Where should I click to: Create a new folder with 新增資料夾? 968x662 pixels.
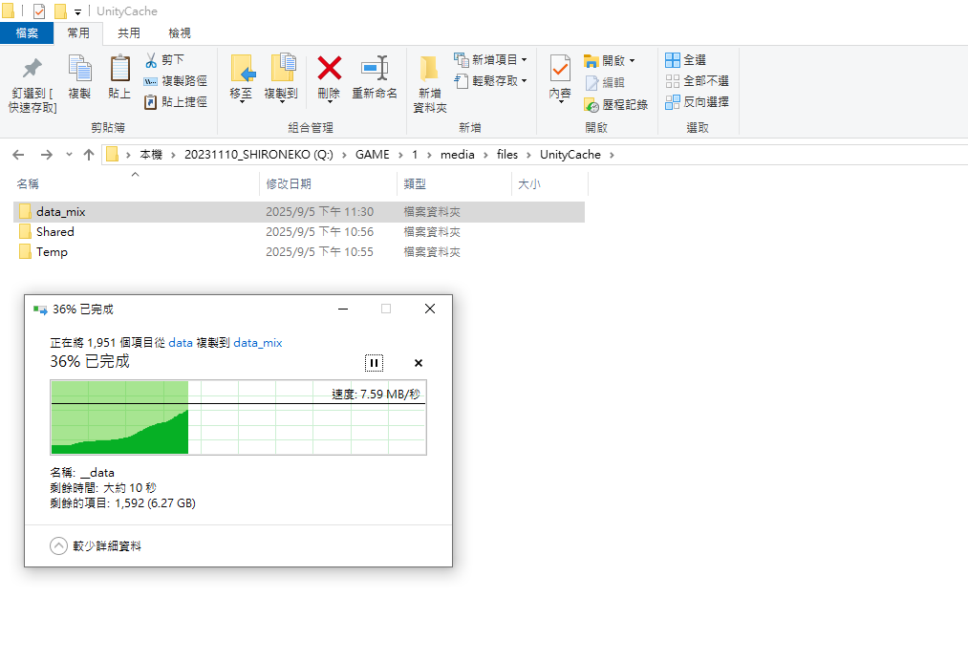430,84
